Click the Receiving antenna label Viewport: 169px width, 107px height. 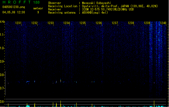(x=62, y=13)
